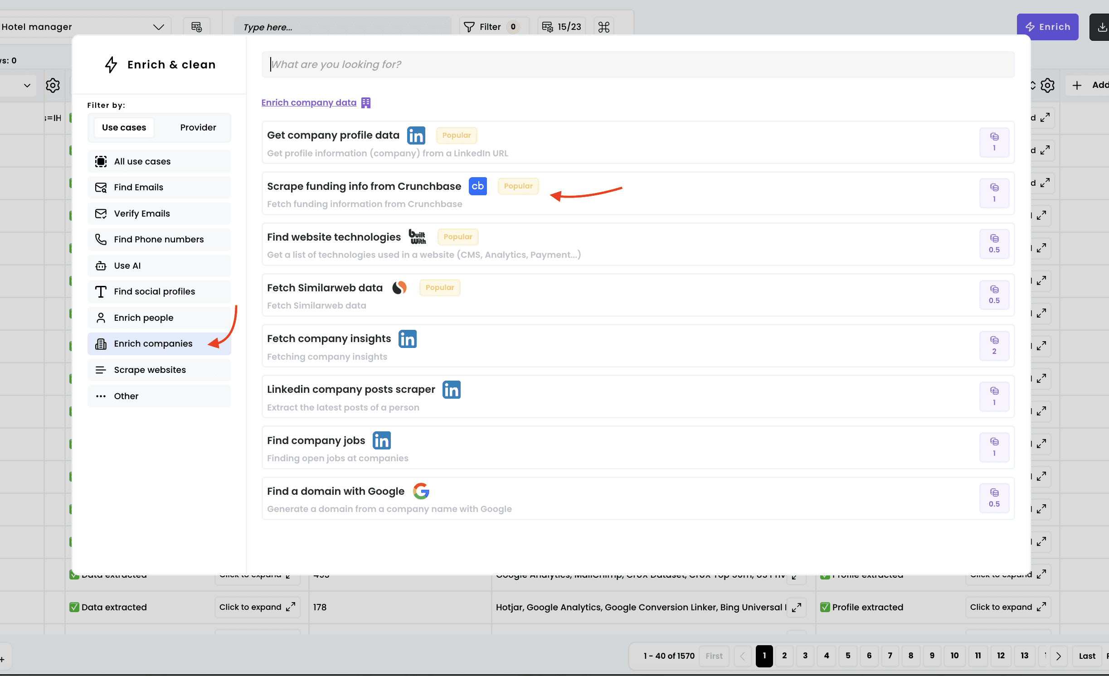Screen dimensions: 1109x676
Task: Click the BuiltWith logo icon
Action: click(x=417, y=237)
